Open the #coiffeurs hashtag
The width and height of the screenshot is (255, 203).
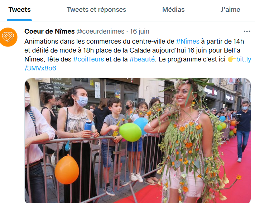tap(88, 59)
